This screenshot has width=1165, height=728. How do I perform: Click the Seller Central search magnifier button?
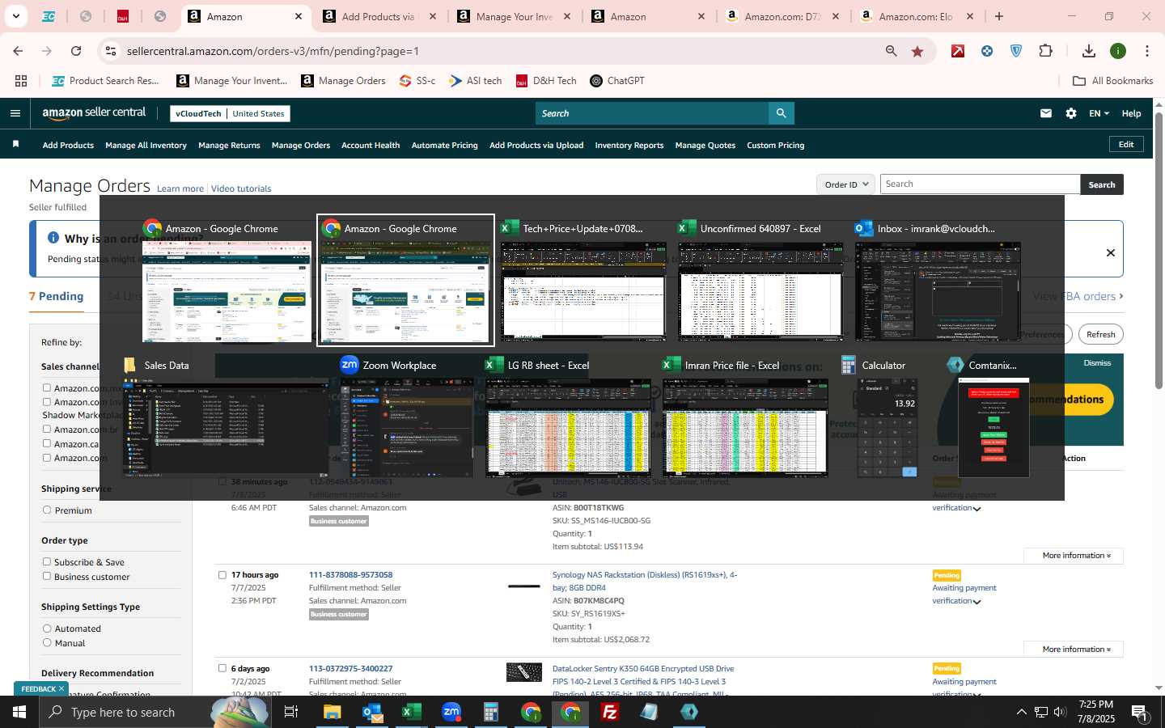pyautogui.click(x=781, y=113)
